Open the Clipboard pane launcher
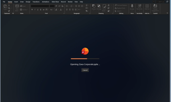Screen dimensions: 171x102 click(13, 13)
